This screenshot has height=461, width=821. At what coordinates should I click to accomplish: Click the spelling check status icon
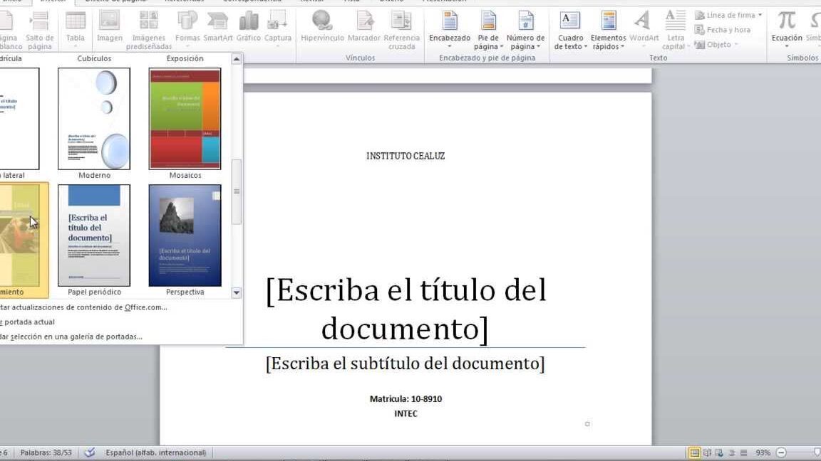pyautogui.click(x=90, y=452)
